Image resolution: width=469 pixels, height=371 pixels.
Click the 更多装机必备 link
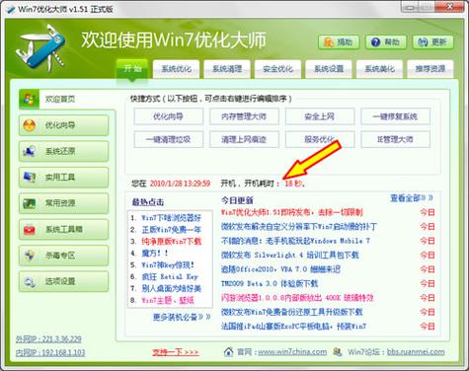182,317
